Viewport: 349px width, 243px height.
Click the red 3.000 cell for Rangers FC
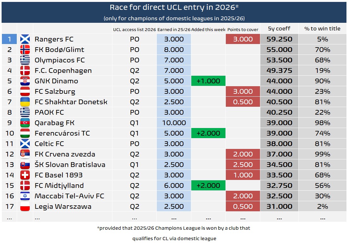click(x=243, y=39)
